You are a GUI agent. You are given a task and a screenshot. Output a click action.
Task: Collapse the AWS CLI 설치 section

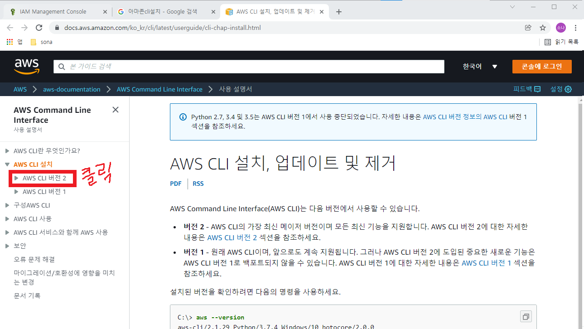[7, 164]
